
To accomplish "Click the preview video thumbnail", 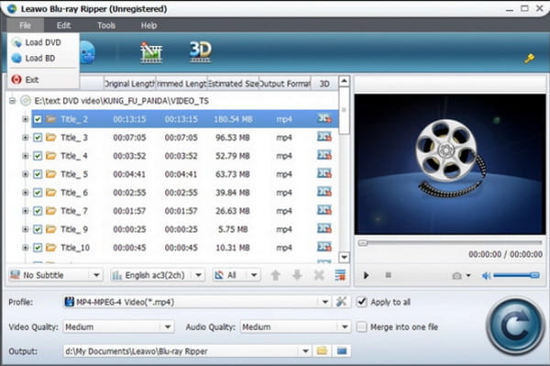I will click(x=450, y=164).
